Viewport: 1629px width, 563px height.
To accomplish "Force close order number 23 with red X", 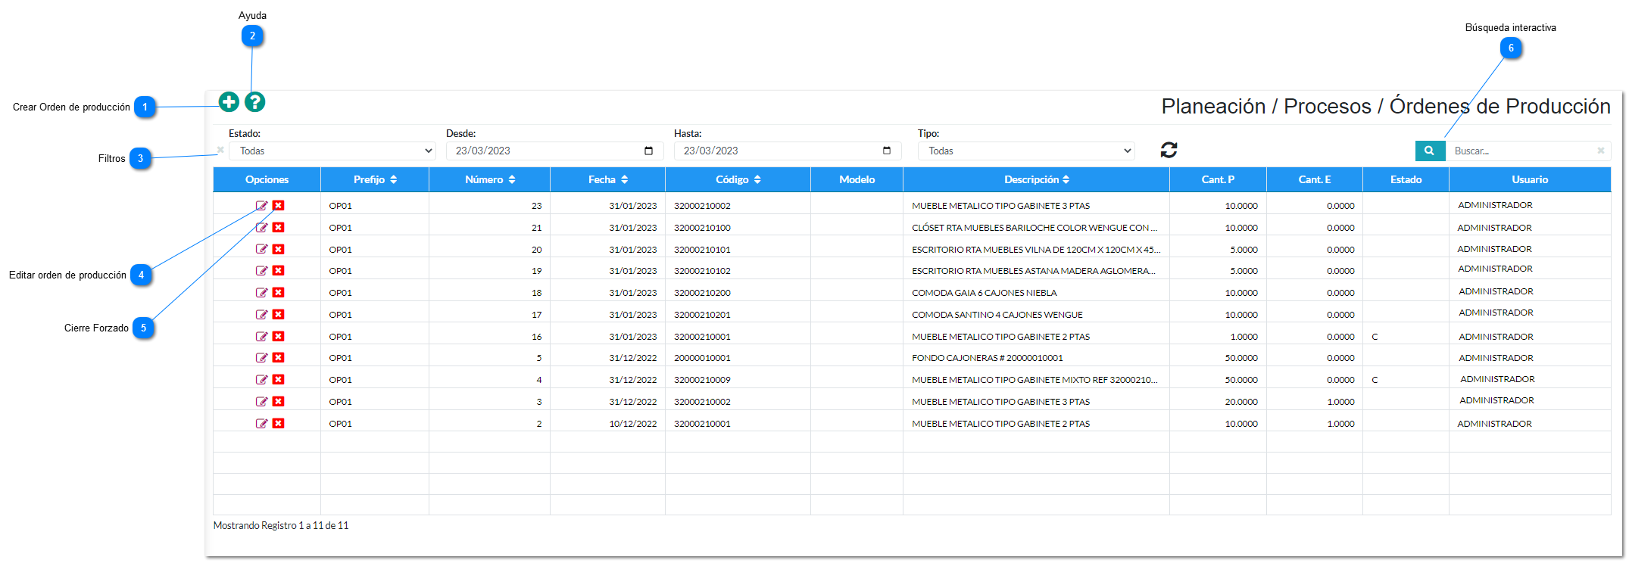I will click(278, 205).
